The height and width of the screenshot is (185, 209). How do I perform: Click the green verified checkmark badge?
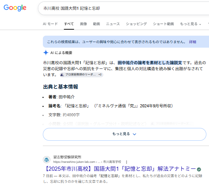tap(199, 169)
